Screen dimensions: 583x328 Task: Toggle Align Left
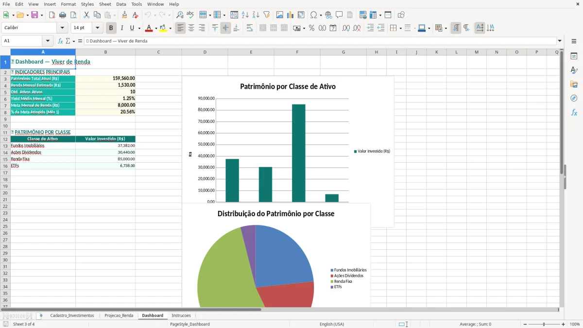[180, 28]
